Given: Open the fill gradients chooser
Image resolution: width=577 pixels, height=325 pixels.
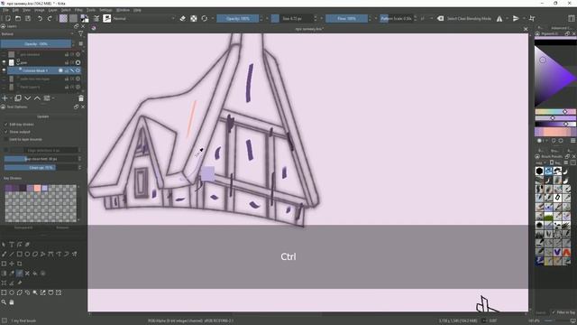Looking at the screenshot, I should click(x=63, y=18).
